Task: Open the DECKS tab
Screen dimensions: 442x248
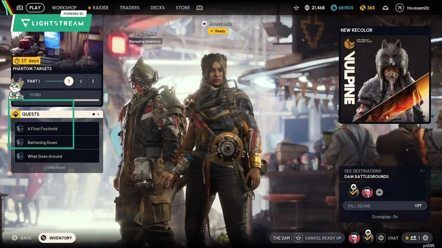Action: click(x=157, y=8)
